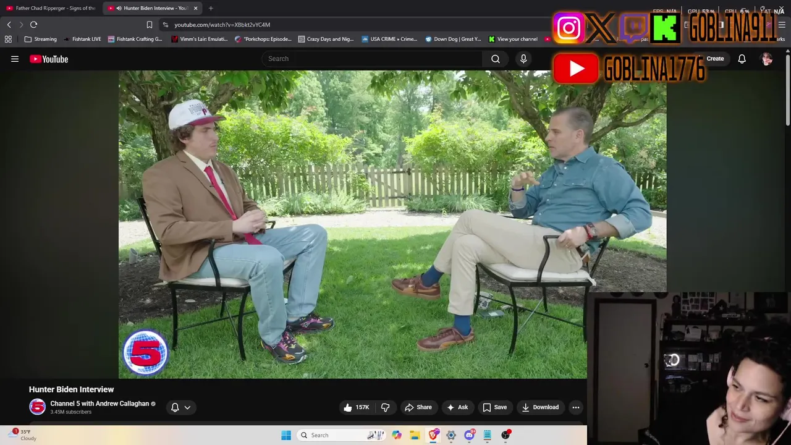Open Brave browser taskbar icon
791x445 pixels.
point(433,435)
